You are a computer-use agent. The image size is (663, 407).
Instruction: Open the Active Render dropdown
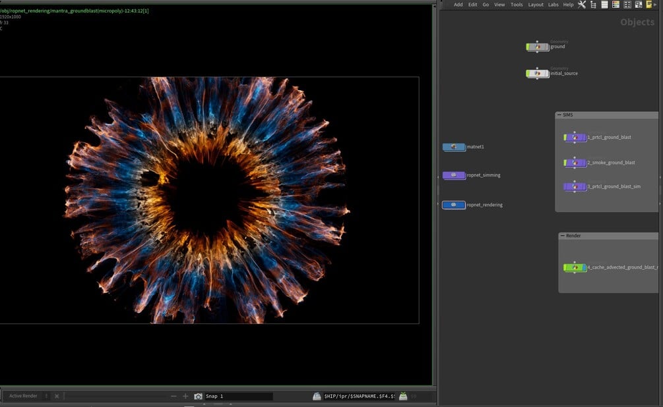tap(28, 396)
